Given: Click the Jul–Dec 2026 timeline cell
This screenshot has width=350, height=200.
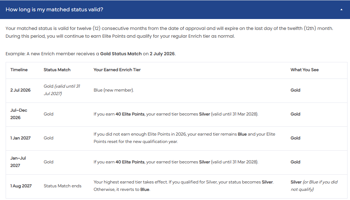Looking at the screenshot, I should [x=19, y=114].
